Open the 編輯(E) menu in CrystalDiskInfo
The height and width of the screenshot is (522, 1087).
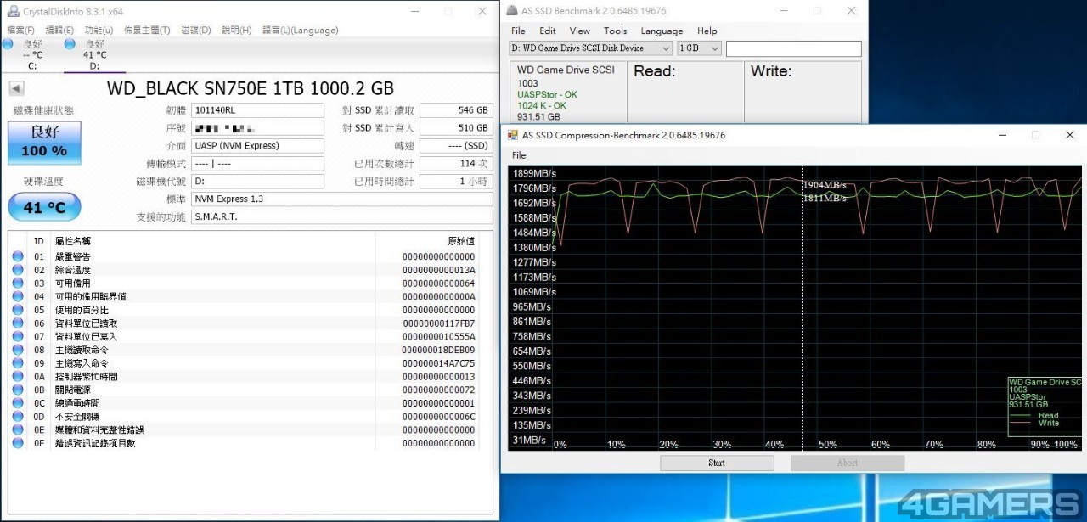point(59,30)
